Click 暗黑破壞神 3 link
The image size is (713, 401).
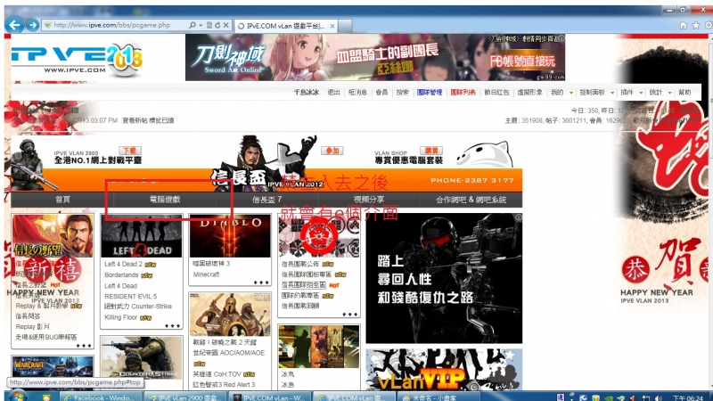point(211,263)
